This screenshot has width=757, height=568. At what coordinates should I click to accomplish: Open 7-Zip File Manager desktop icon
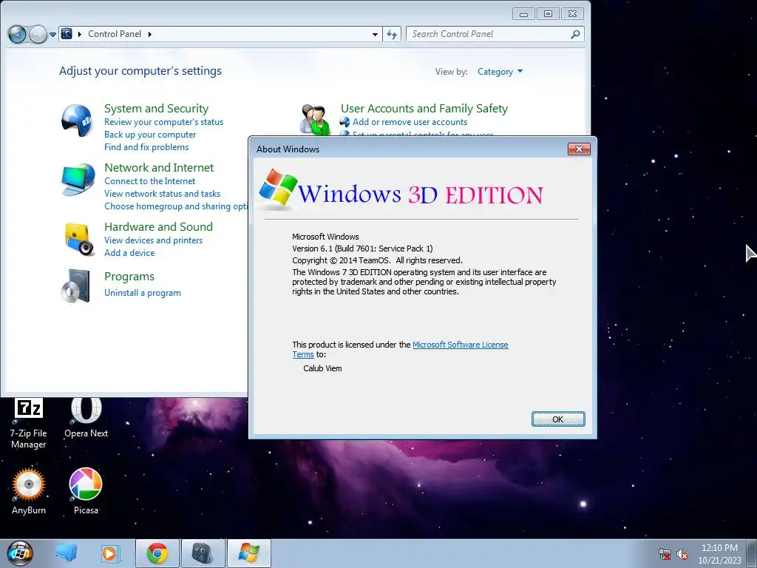29,423
